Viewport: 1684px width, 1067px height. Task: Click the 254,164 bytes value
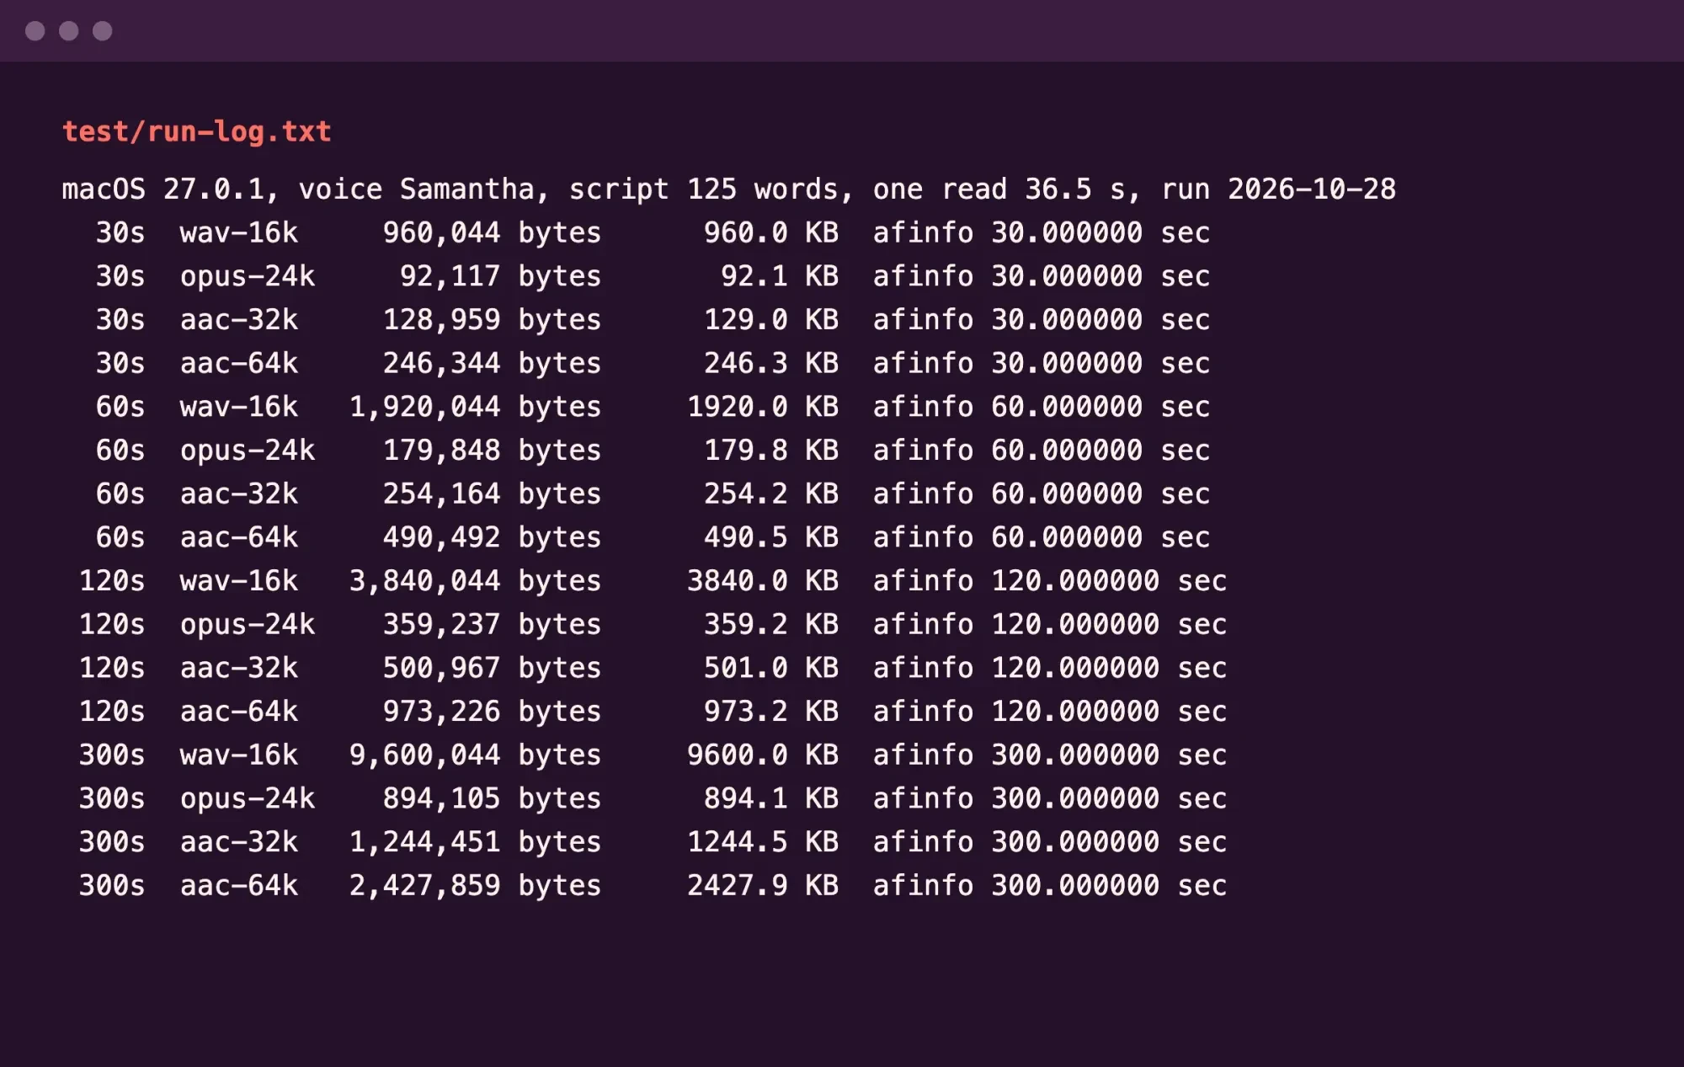pos(493,494)
